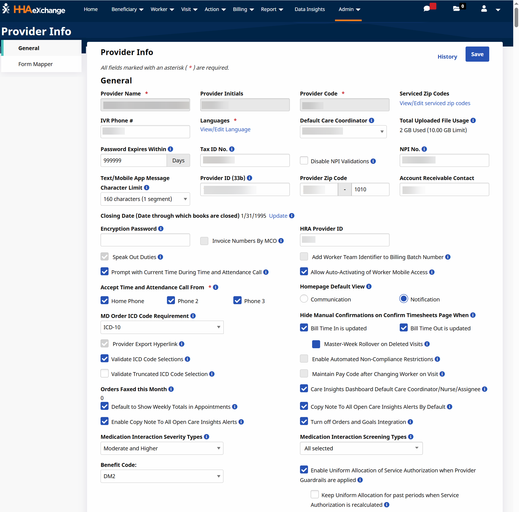Click the Password Expires Within field
519x512 pixels.
click(134, 160)
